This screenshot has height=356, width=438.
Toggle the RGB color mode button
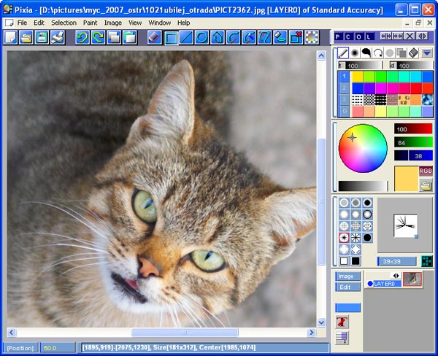pyautogui.click(x=426, y=171)
